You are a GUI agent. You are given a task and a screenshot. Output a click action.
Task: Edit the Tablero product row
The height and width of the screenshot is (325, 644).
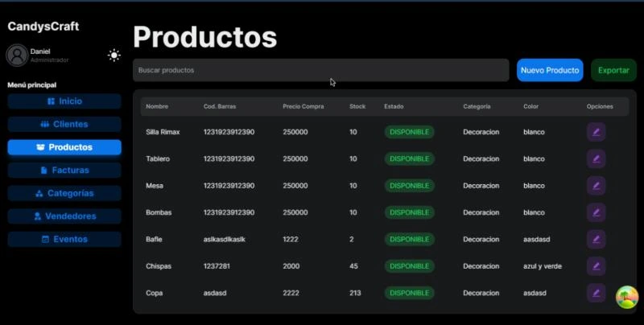596,158
